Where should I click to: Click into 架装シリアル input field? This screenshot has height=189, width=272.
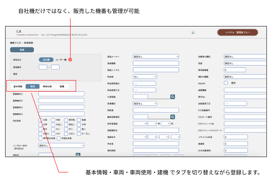coord(156,70)
